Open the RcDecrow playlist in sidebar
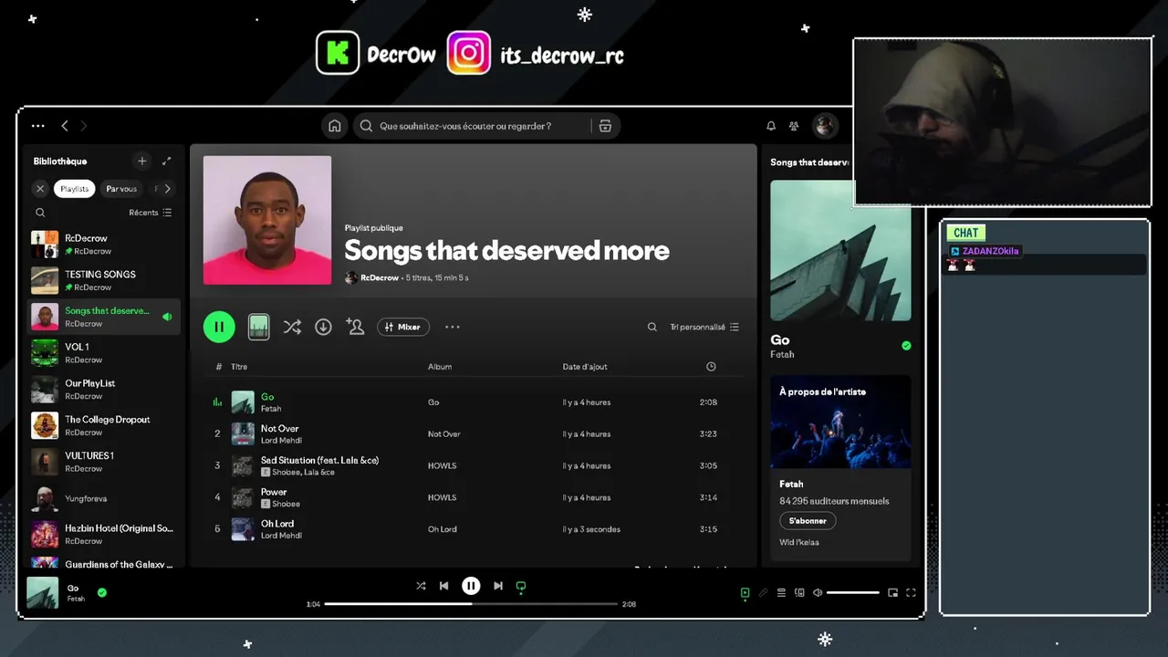Screen dimensions: 1168x657 click(104, 245)
